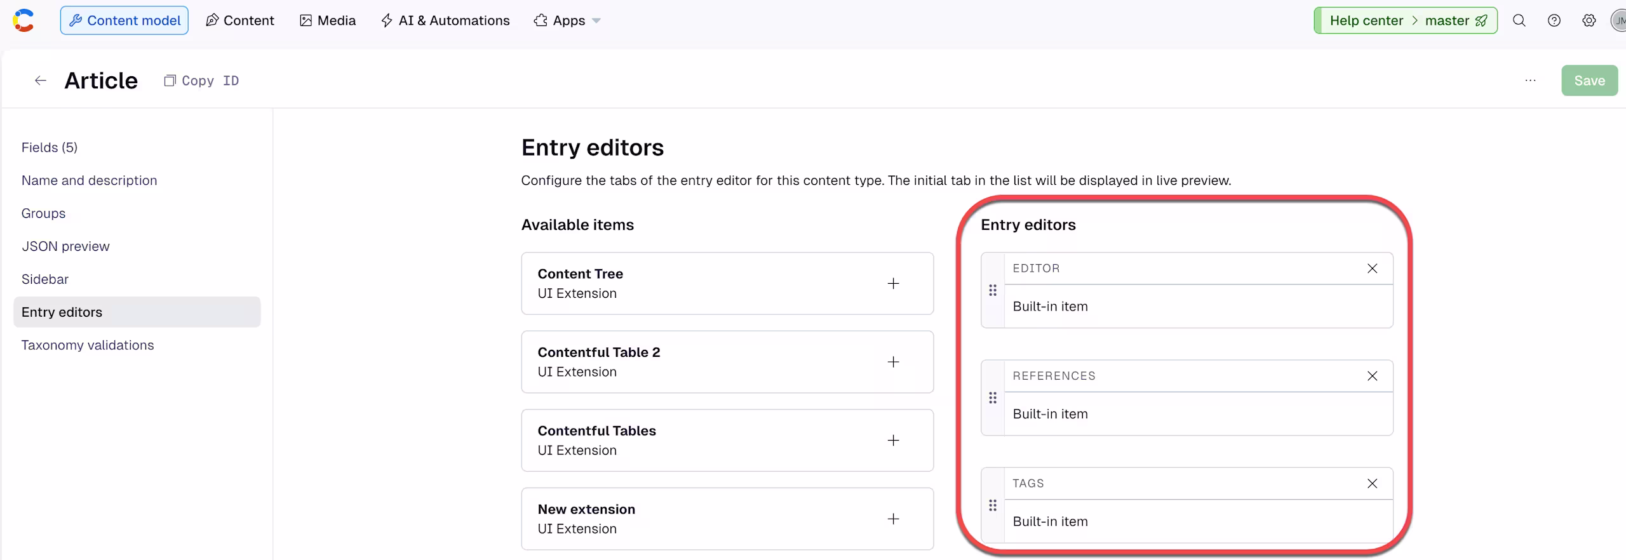This screenshot has height=560, width=1626.
Task: Open Name and description section
Action: click(x=90, y=180)
